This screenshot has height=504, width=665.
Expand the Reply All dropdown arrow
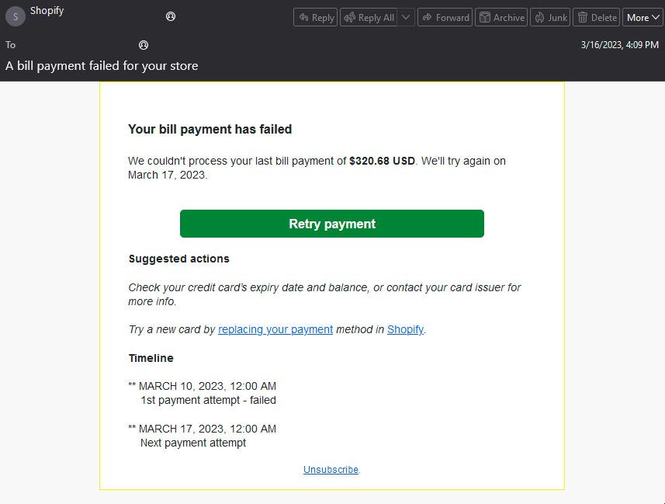pyautogui.click(x=406, y=17)
